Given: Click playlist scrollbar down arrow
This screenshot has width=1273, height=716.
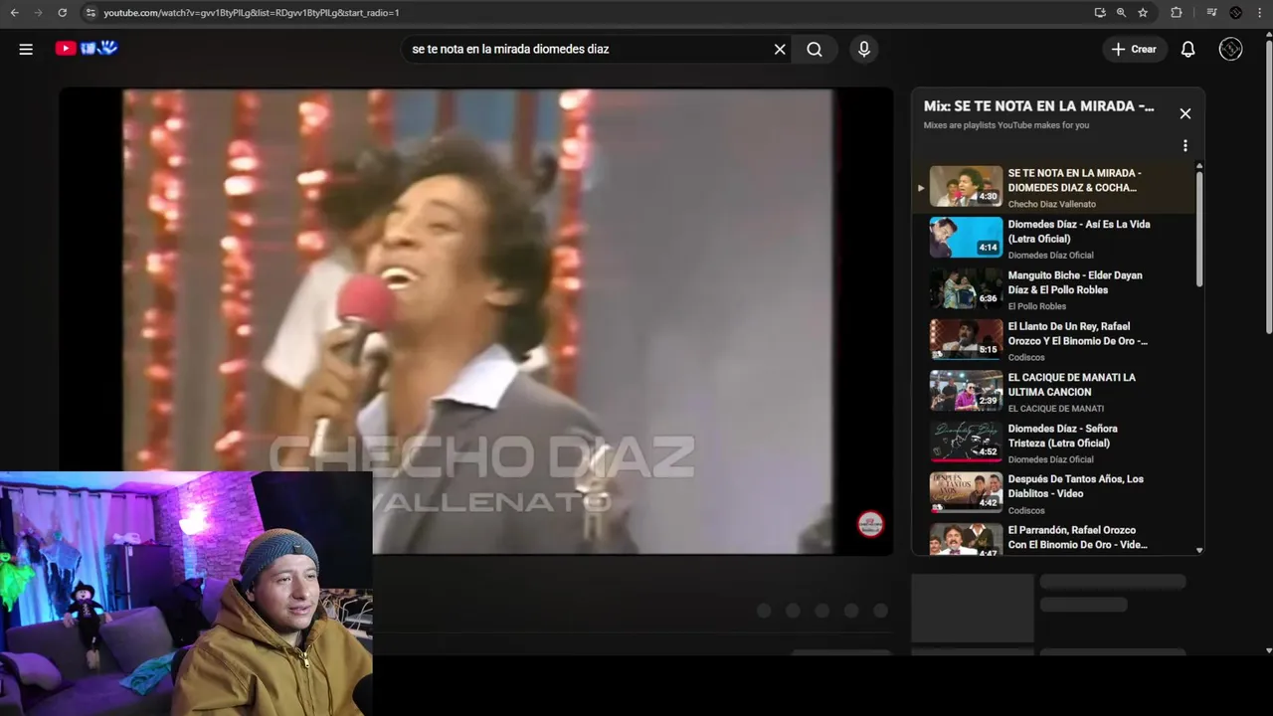Looking at the screenshot, I should click(x=1199, y=550).
